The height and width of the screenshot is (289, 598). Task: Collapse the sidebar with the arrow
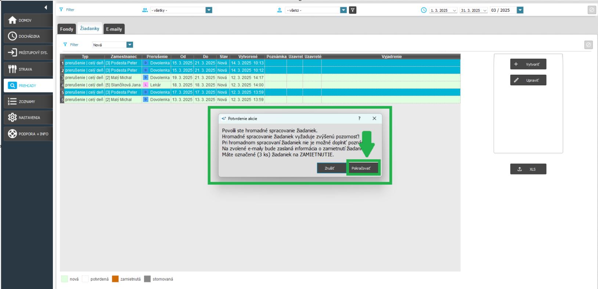tap(46, 7)
